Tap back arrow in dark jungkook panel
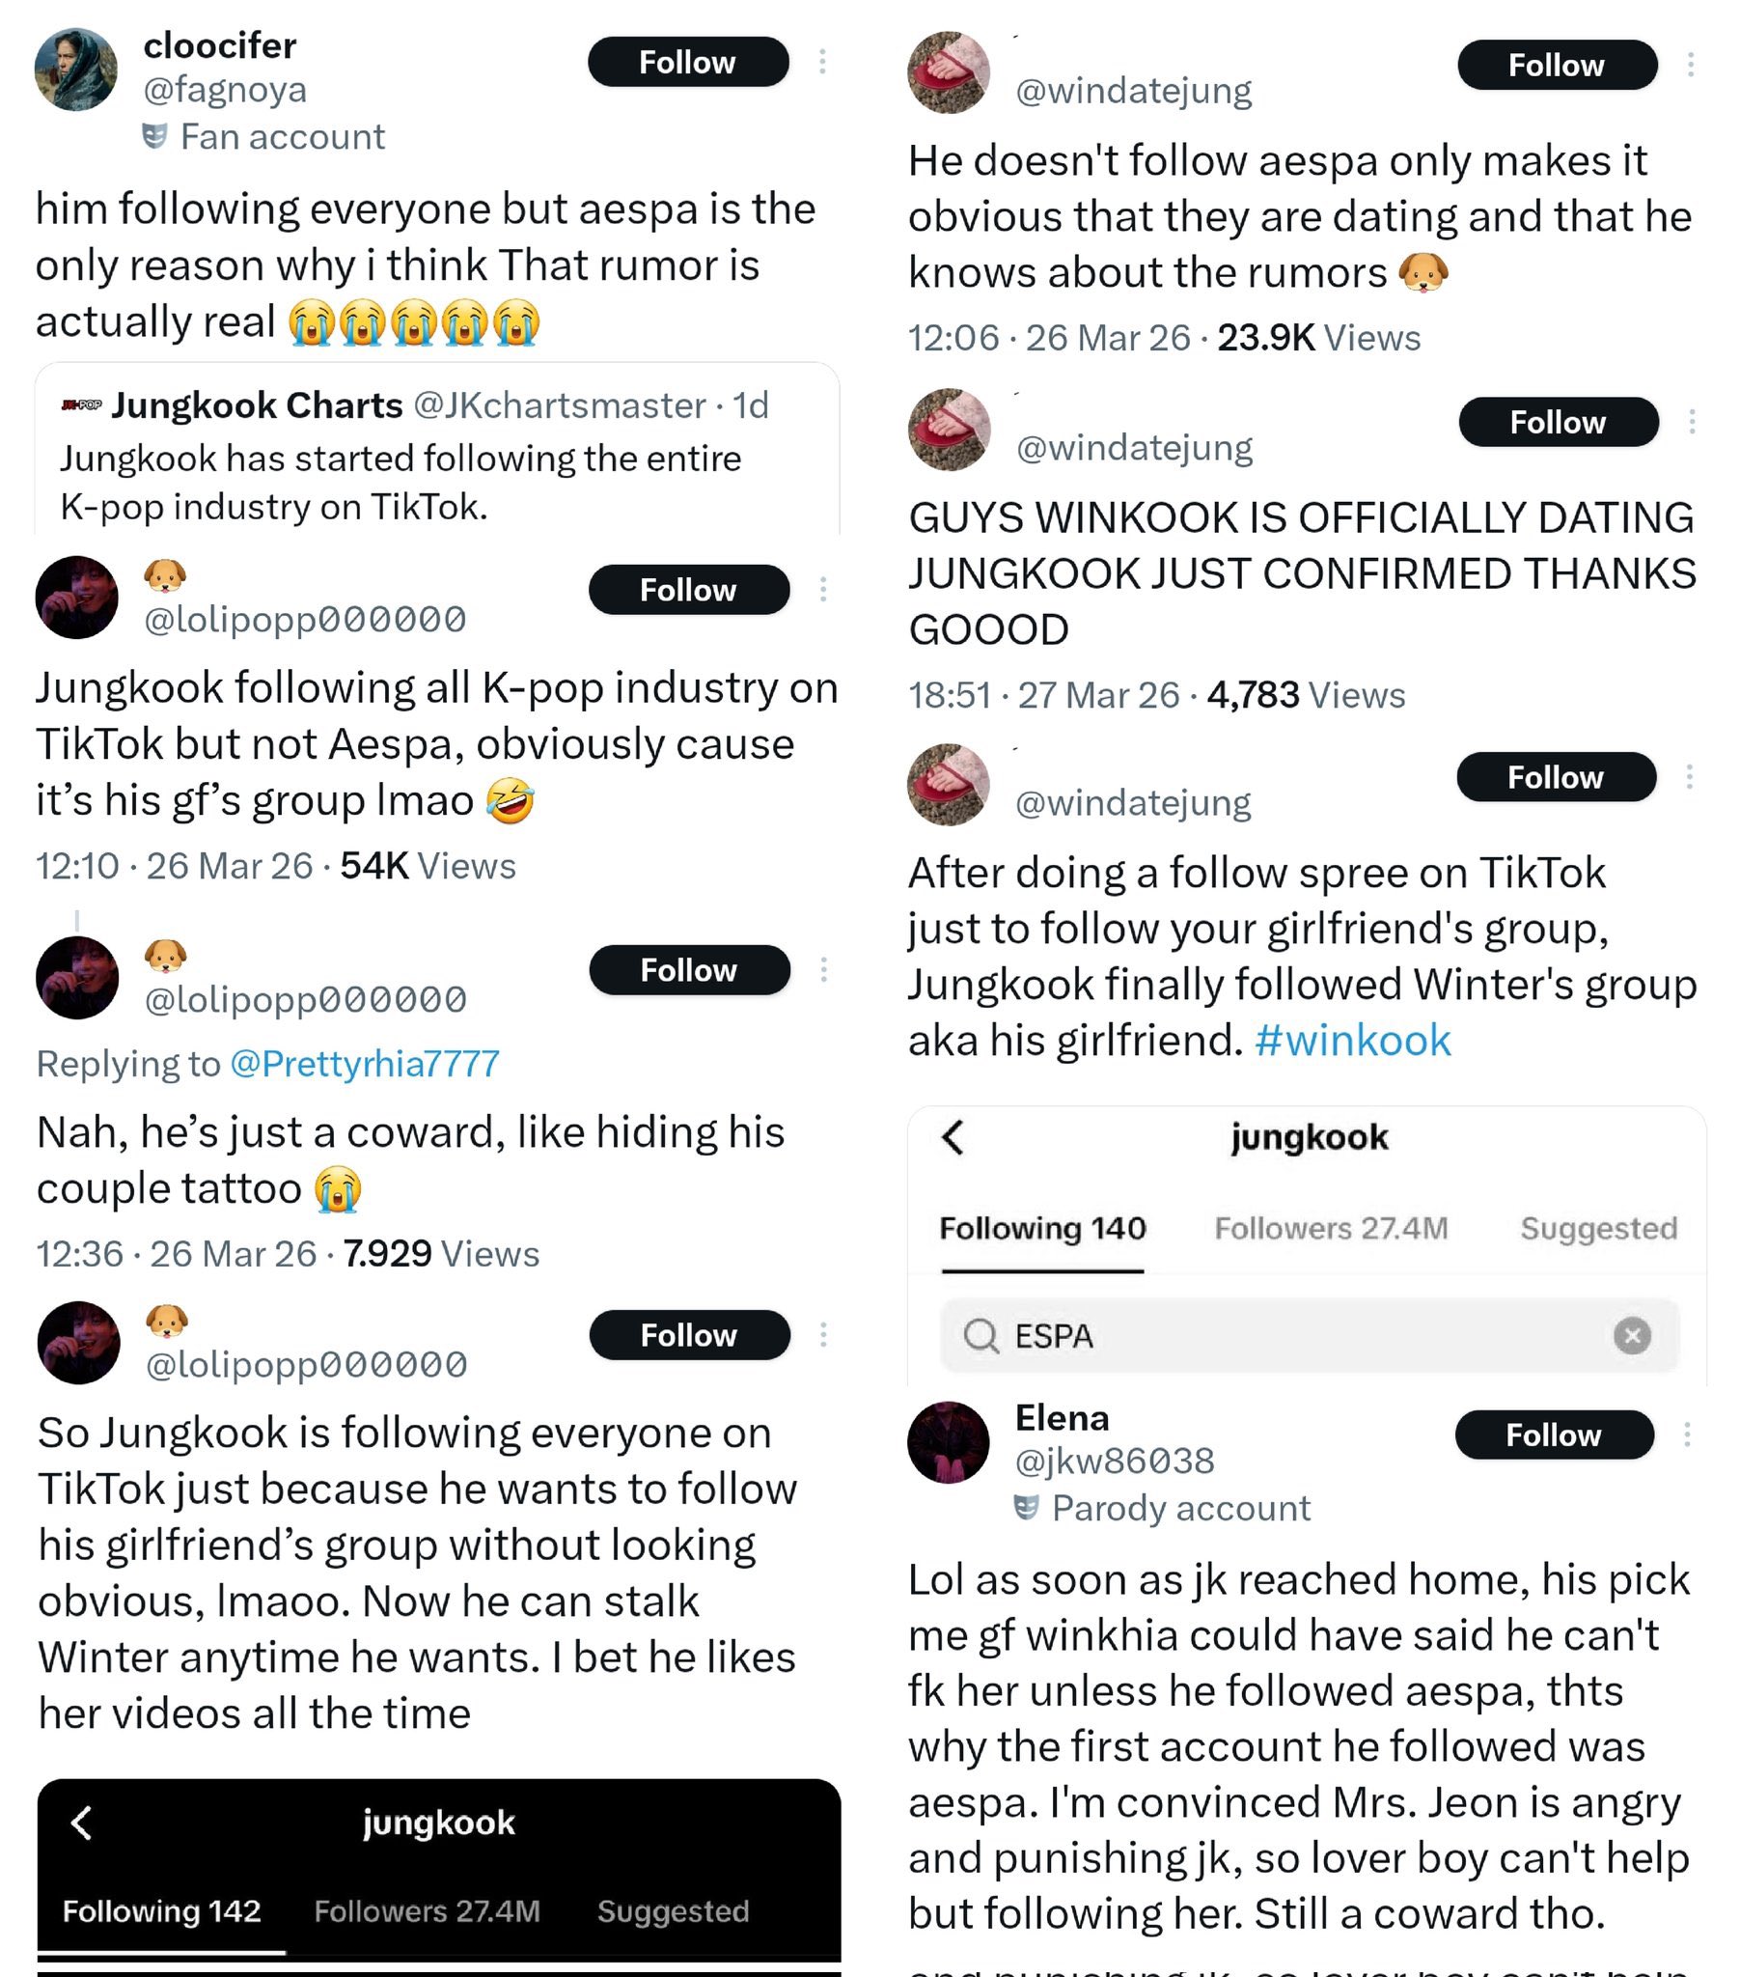 (x=82, y=1823)
